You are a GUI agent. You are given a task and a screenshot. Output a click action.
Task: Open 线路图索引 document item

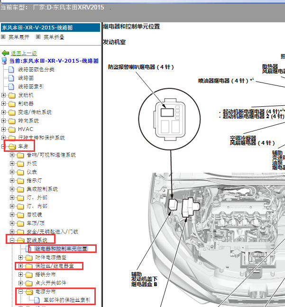point(31,86)
